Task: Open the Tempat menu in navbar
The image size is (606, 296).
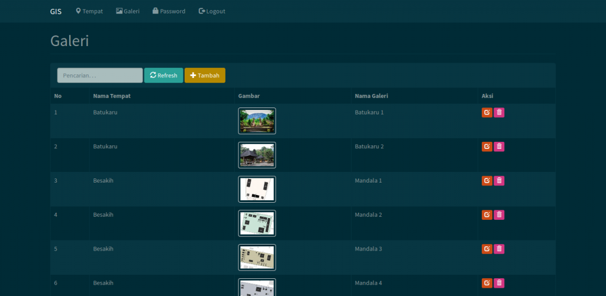Action: point(89,11)
